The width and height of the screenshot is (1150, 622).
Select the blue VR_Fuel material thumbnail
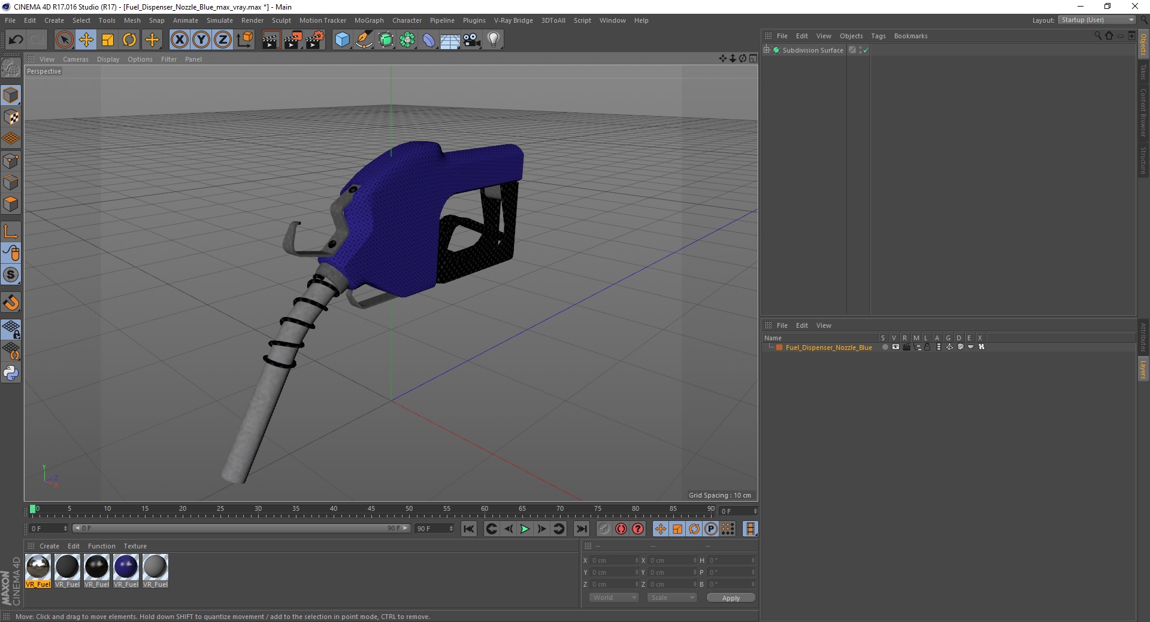[x=126, y=567]
